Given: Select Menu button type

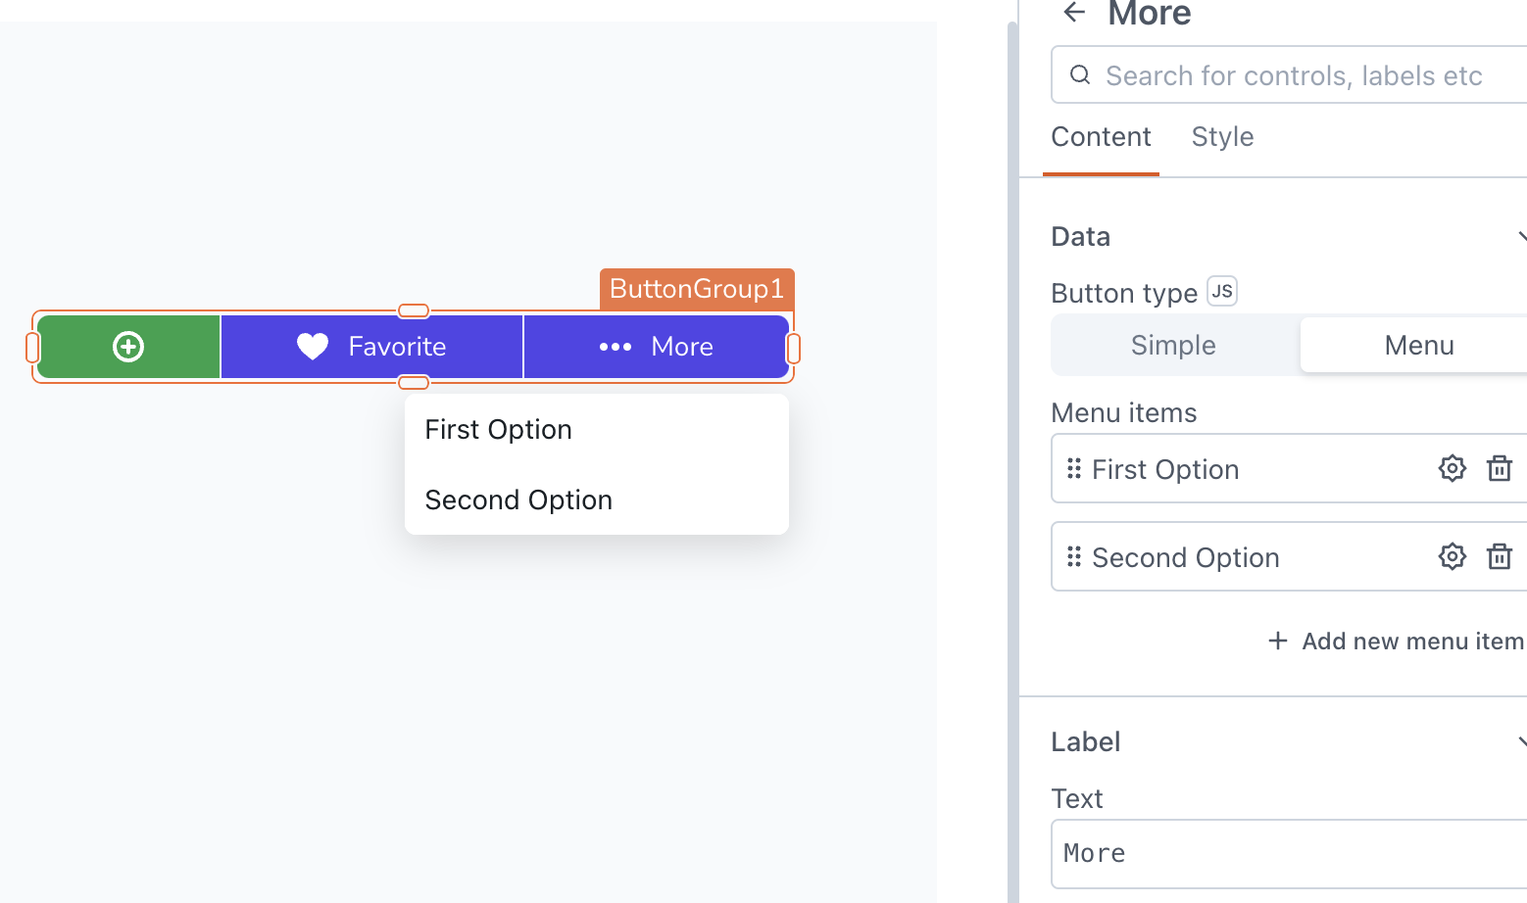Looking at the screenshot, I should coord(1418,345).
